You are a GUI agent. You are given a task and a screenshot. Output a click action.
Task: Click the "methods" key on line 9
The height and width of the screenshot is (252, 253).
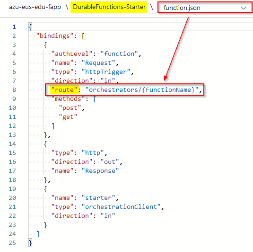point(68,99)
